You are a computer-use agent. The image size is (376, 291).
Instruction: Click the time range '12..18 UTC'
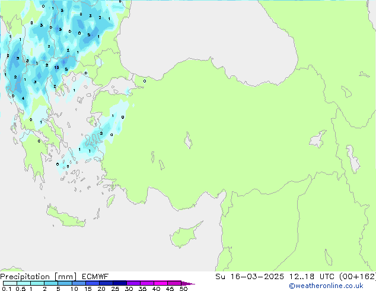(x=312, y=277)
